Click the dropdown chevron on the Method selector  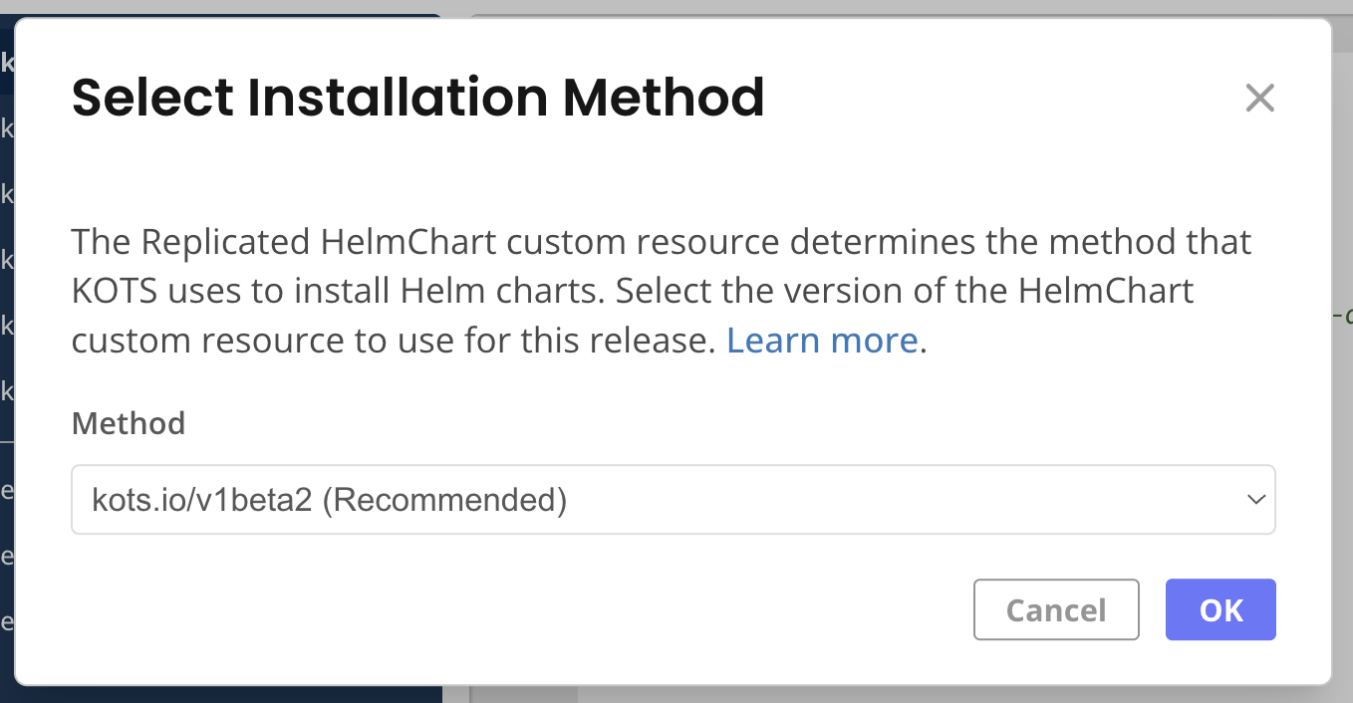(1255, 500)
